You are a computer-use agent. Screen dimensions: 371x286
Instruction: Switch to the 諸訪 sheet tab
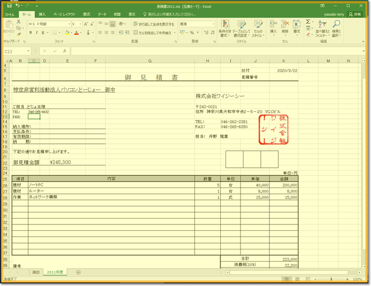[37, 272]
